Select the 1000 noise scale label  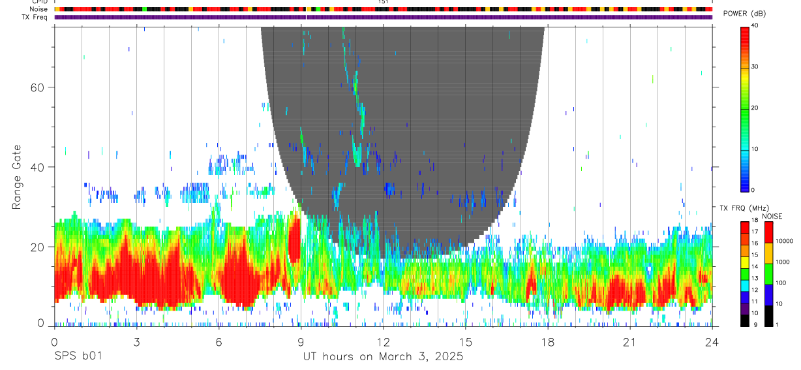(x=781, y=262)
